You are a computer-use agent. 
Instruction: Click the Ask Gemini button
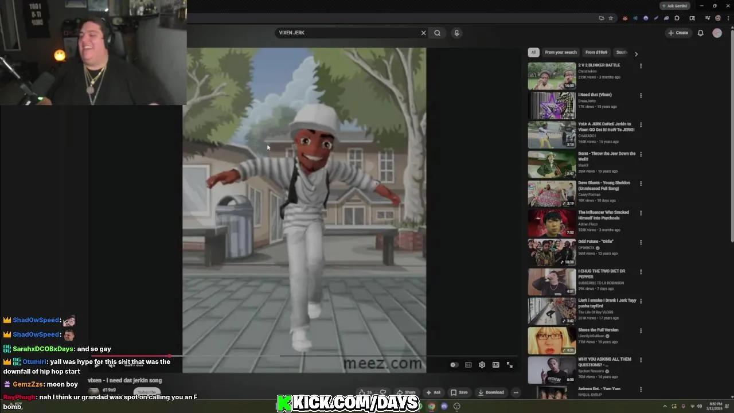tap(674, 6)
